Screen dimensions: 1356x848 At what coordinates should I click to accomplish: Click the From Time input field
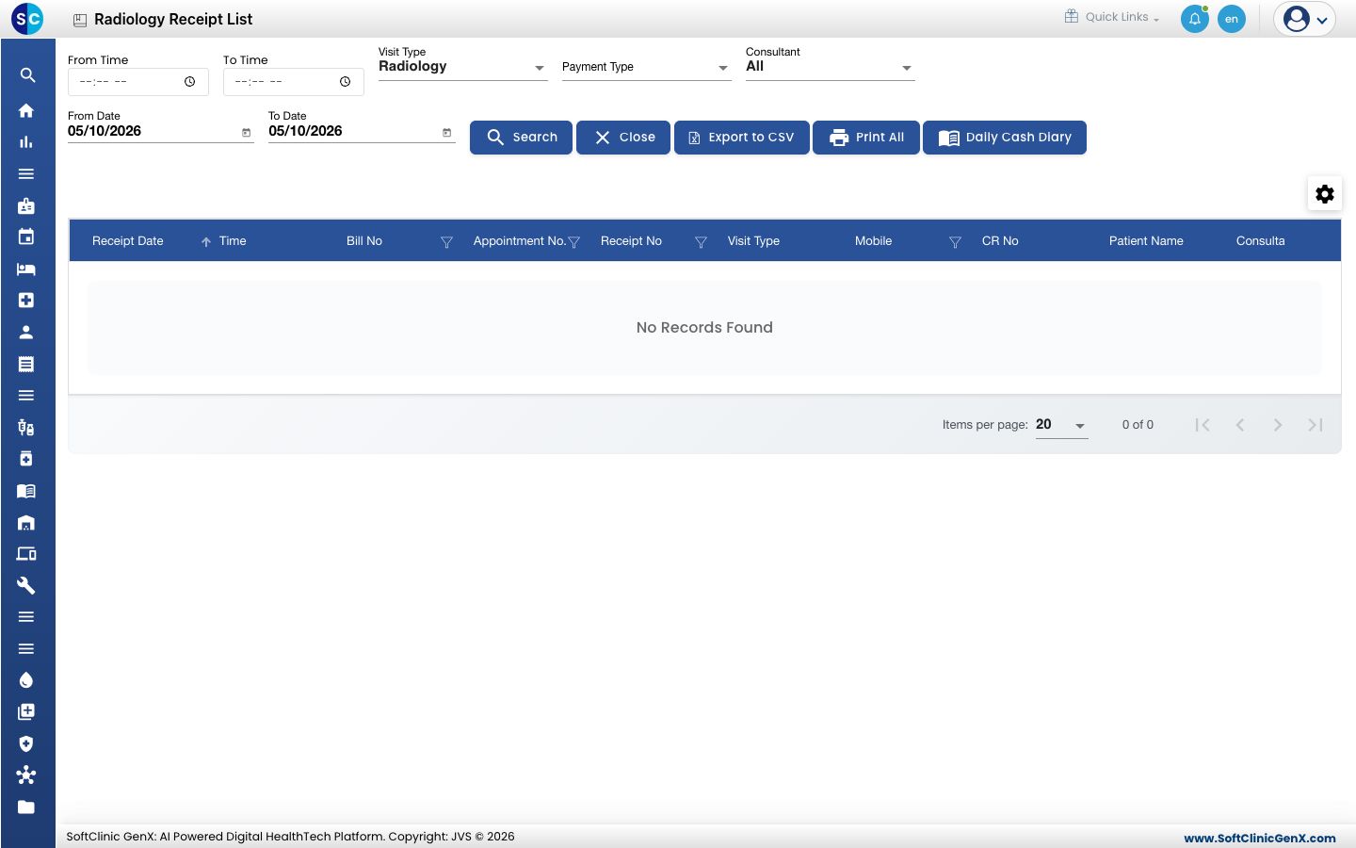click(138, 82)
